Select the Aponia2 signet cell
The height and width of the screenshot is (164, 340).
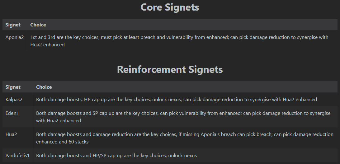[15, 37]
